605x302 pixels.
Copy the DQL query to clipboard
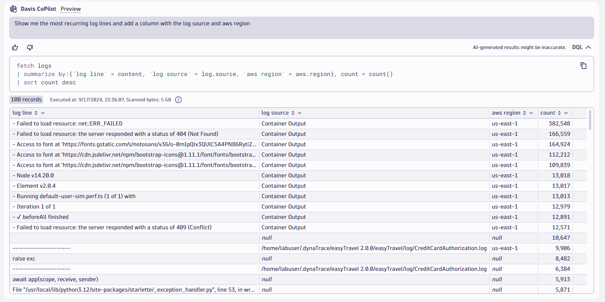pos(583,66)
